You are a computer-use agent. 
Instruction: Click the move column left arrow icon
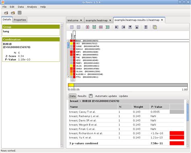click(116, 27)
